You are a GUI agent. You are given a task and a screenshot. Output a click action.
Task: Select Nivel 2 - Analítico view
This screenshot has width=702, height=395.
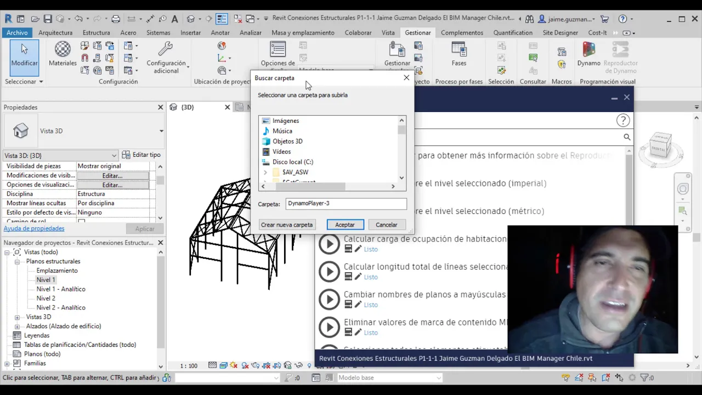(61, 308)
